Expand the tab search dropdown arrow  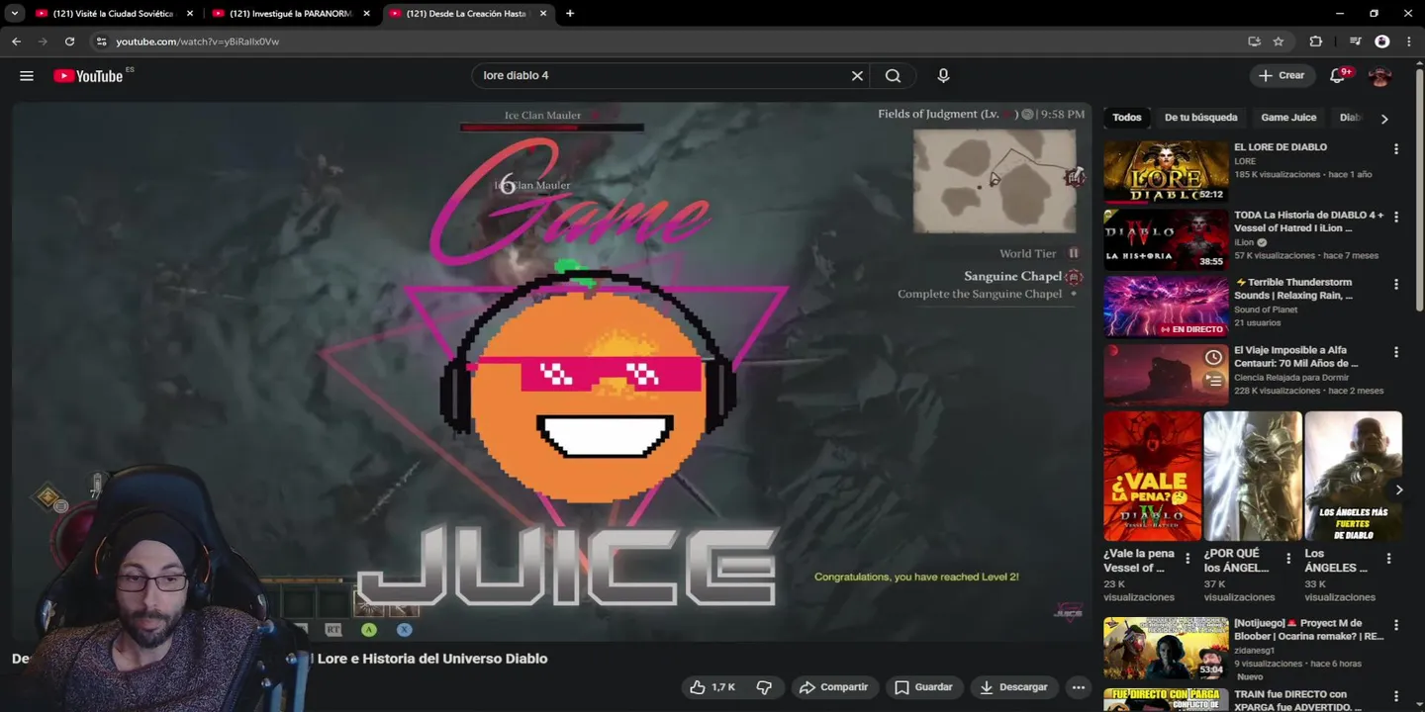click(x=14, y=14)
